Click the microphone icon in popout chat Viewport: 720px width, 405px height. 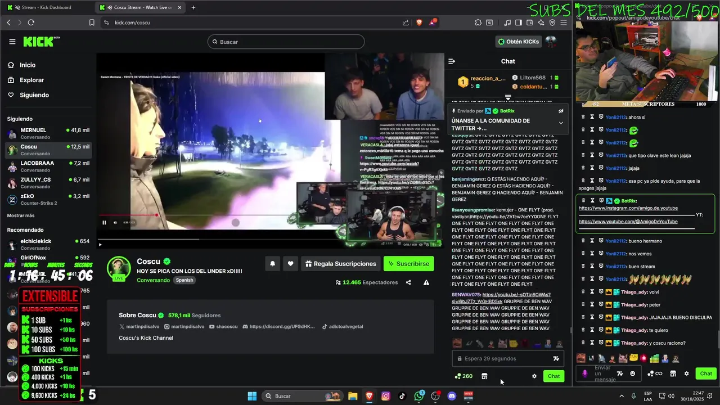point(585,373)
